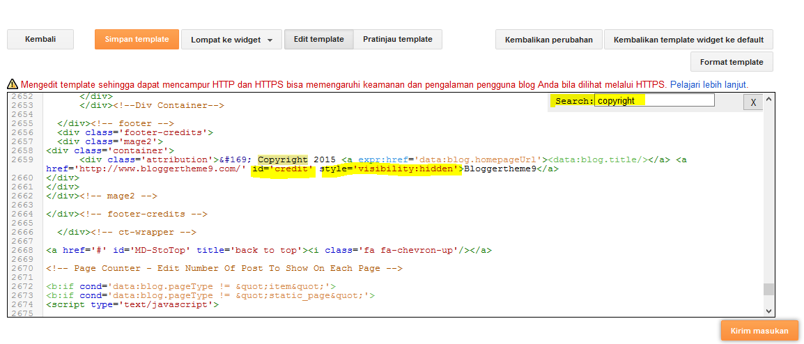Click 'data:blog.homepageUrl' expression value
804x344 pixels.
click(x=478, y=159)
